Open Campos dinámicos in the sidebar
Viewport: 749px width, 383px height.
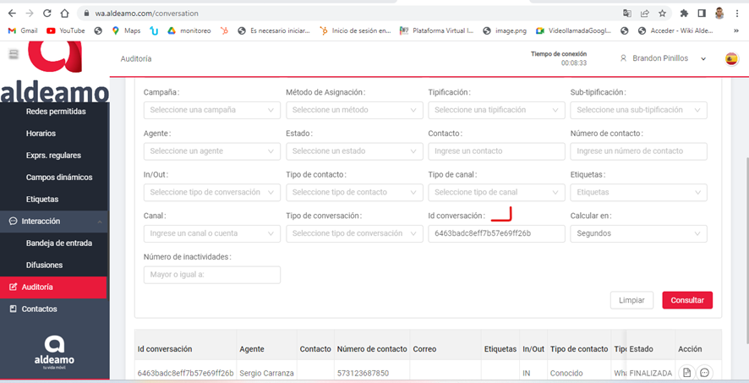click(59, 178)
